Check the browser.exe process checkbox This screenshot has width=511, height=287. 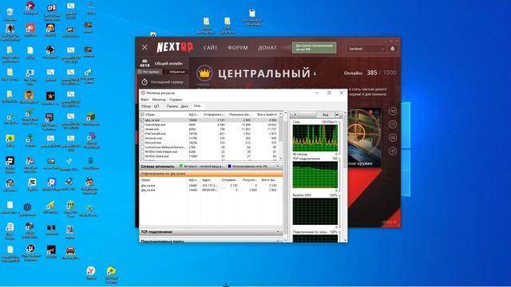142,138
